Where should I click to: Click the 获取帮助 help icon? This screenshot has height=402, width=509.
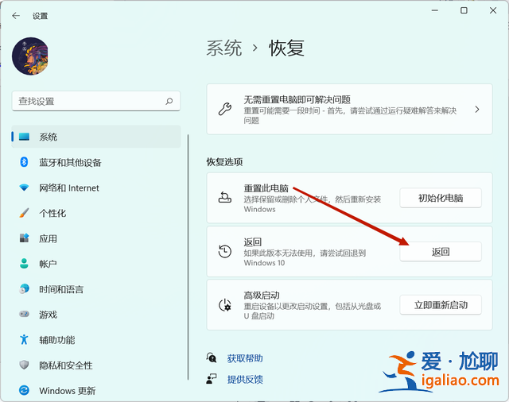click(212, 358)
